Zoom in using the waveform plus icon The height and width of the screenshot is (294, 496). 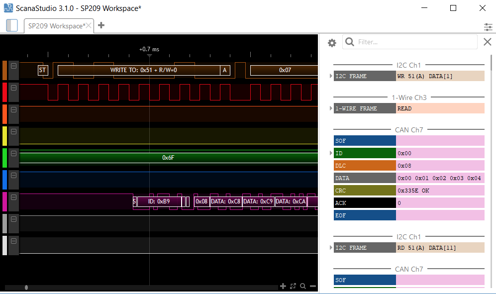pos(283,286)
